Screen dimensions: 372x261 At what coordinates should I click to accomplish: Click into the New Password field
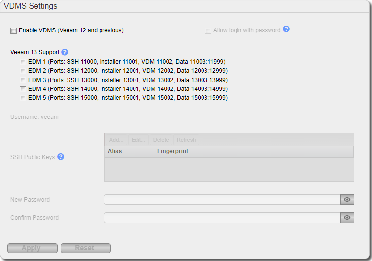222,200
